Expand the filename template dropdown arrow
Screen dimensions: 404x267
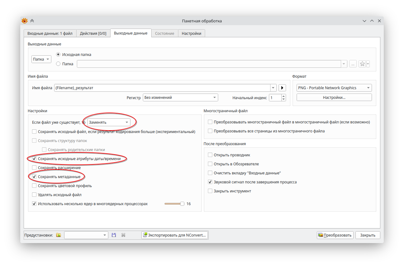point(274,88)
